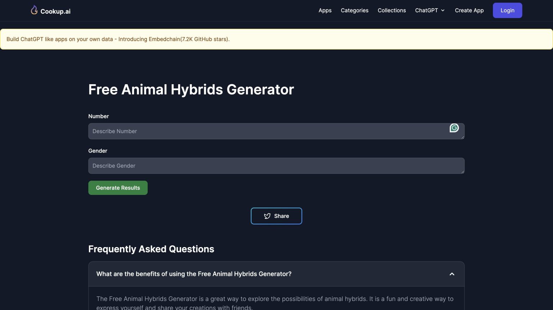The image size is (553, 310).
Task: Open the Grammarly icon in Number field
Action: (x=454, y=128)
